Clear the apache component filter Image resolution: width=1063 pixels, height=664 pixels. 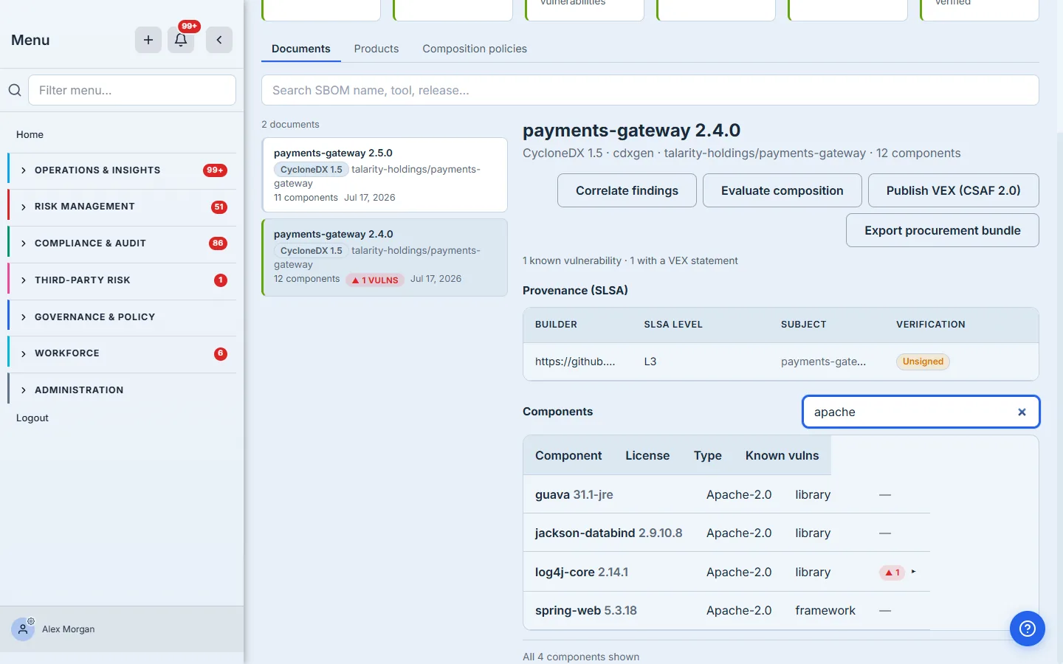pyautogui.click(x=1022, y=412)
